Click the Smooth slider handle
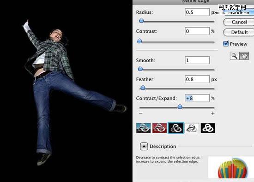 pyautogui.click(x=140, y=69)
